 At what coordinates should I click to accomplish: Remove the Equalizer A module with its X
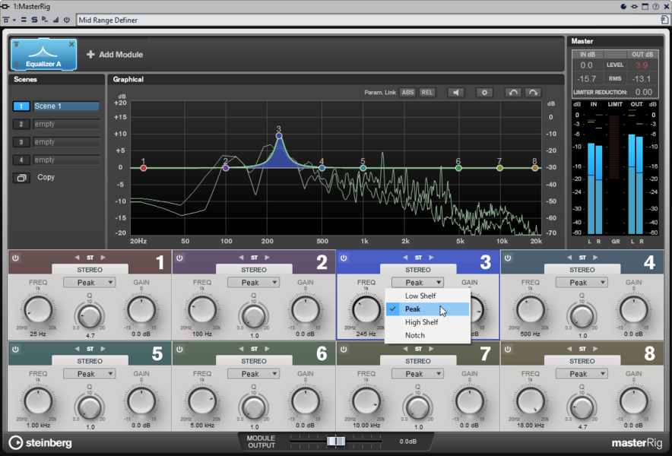point(71,44)
